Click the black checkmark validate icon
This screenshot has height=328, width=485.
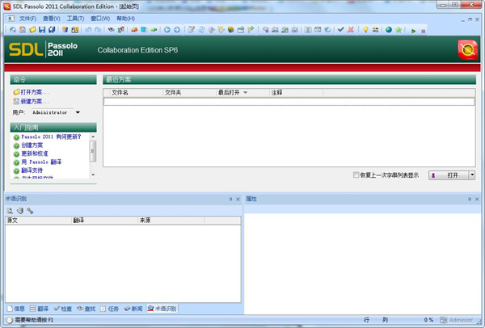(x=341, y=30)
